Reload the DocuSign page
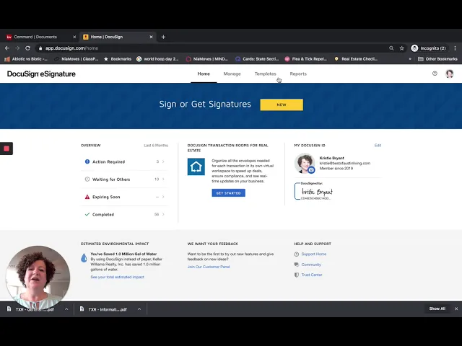This screenshot has width=462, height=346. (x=27, y=48)
